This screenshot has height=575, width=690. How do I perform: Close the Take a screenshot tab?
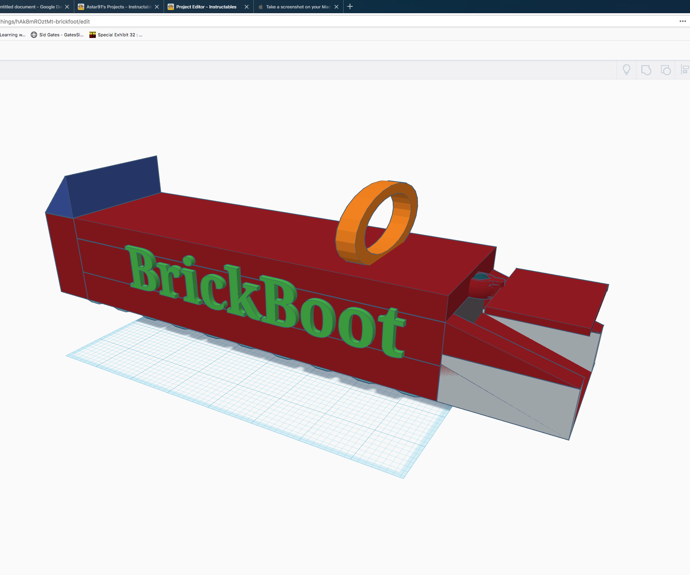pos(336,7)
